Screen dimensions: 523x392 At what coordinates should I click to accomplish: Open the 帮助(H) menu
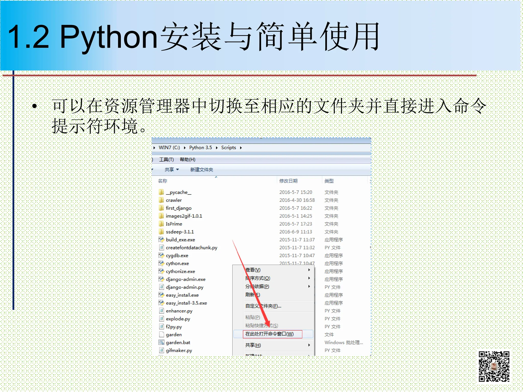[187, 160]
